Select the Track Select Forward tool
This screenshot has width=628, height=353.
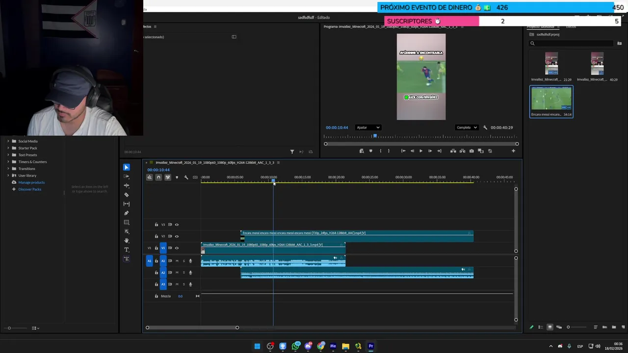tap(127, 176)
